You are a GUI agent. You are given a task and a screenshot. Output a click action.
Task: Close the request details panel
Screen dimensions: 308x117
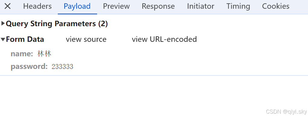click(8, 6)
